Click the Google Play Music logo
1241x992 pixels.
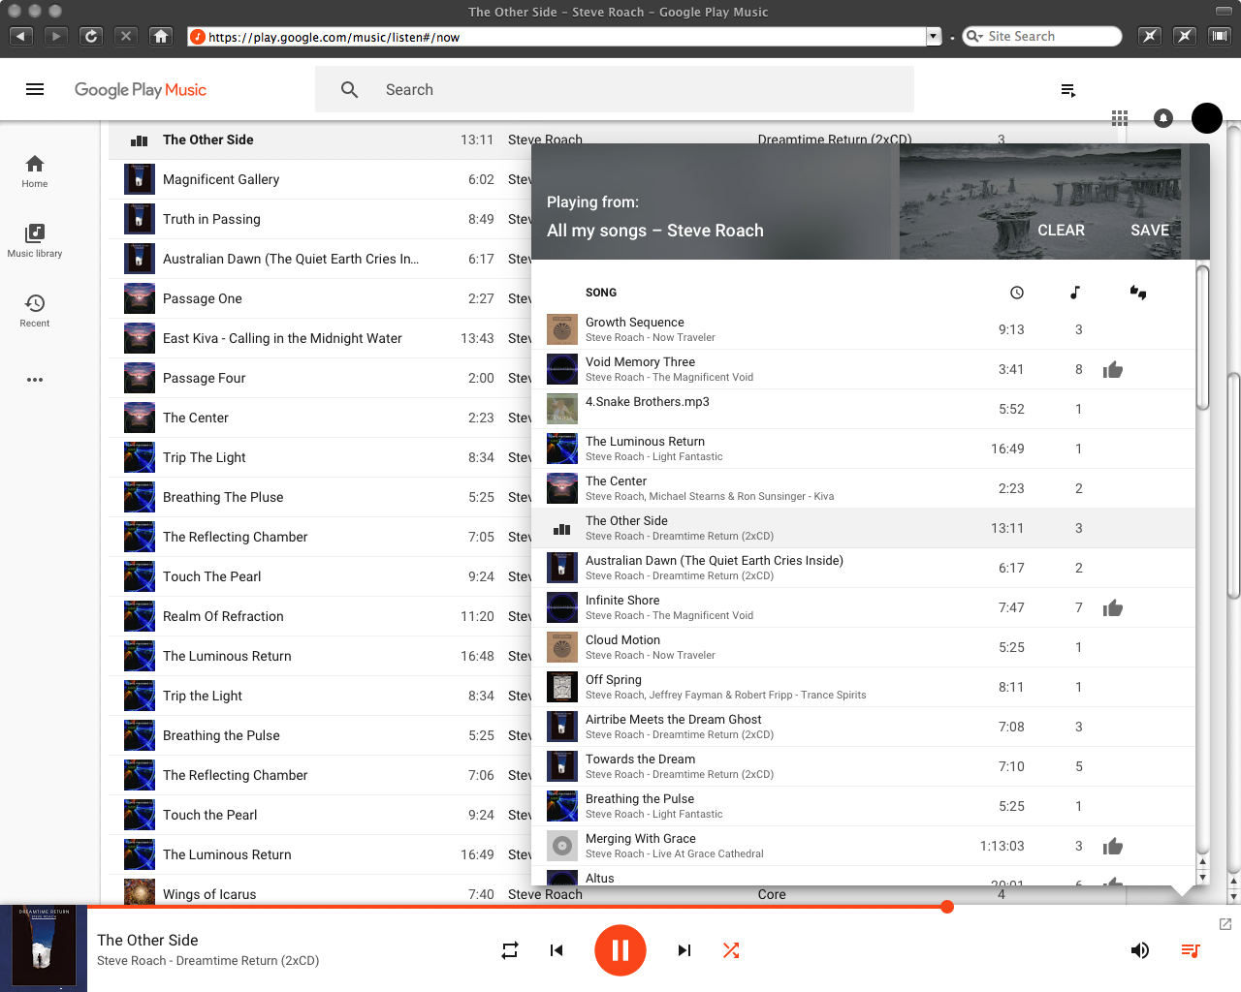coord(141,89)
